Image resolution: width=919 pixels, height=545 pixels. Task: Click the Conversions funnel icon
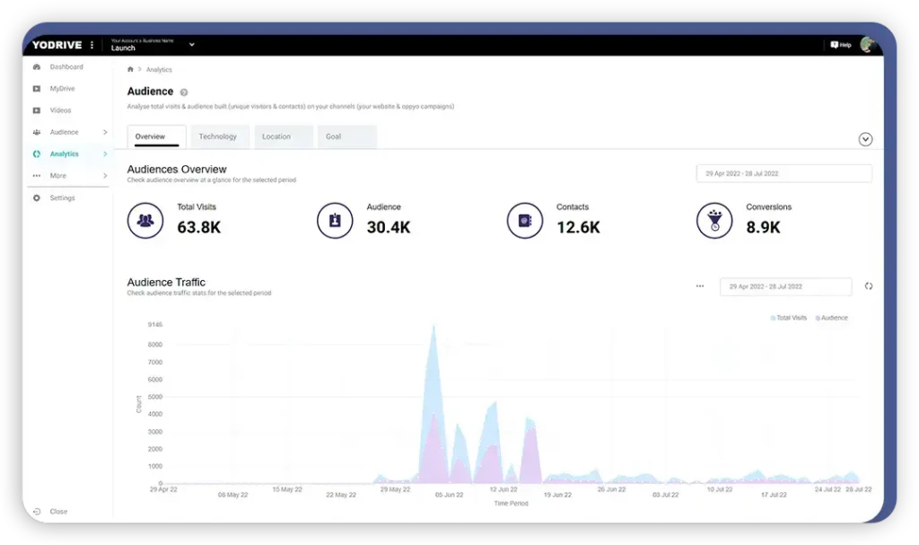point(713,221)
